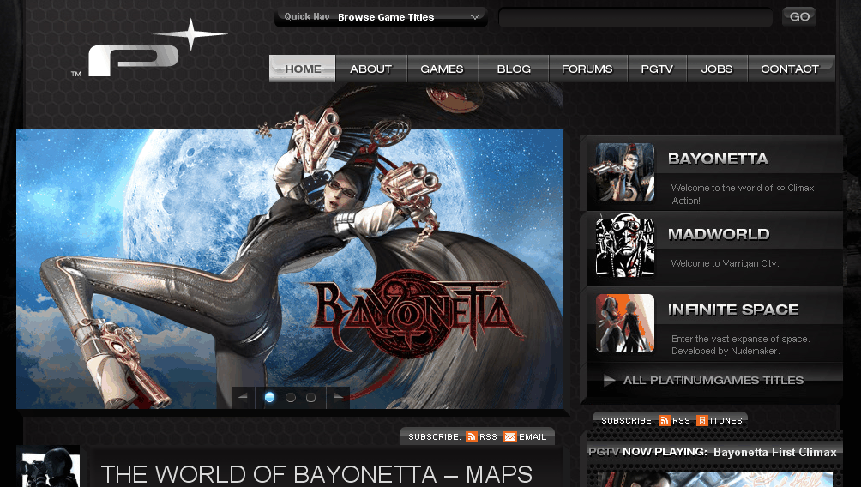Click the RSS icon beside ITUNES
861x487 pixels.
(665, 421)
